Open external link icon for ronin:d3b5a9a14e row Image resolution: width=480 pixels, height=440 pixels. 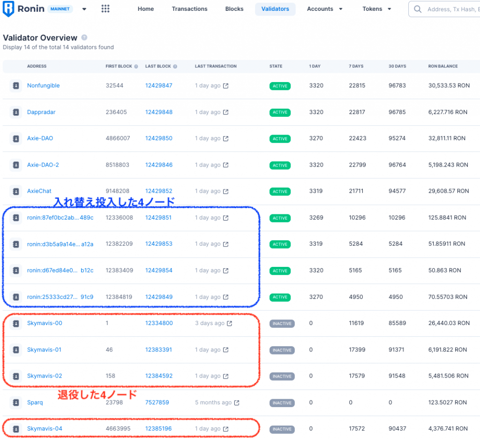point(225,244)
